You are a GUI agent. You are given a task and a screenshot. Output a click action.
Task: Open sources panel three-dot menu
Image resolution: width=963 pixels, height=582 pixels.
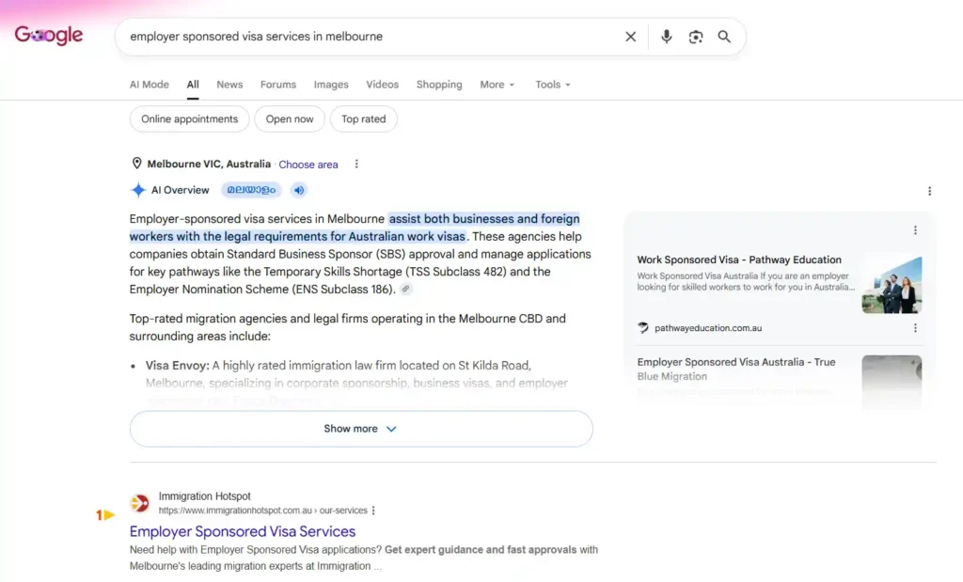(915, 230)
